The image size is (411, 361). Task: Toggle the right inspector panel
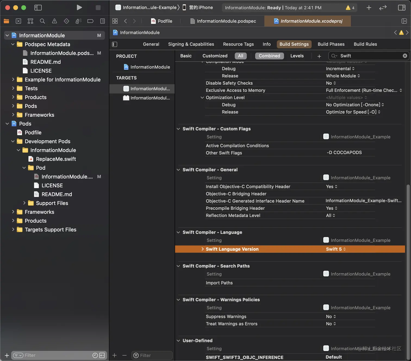(x=401, y=8)
